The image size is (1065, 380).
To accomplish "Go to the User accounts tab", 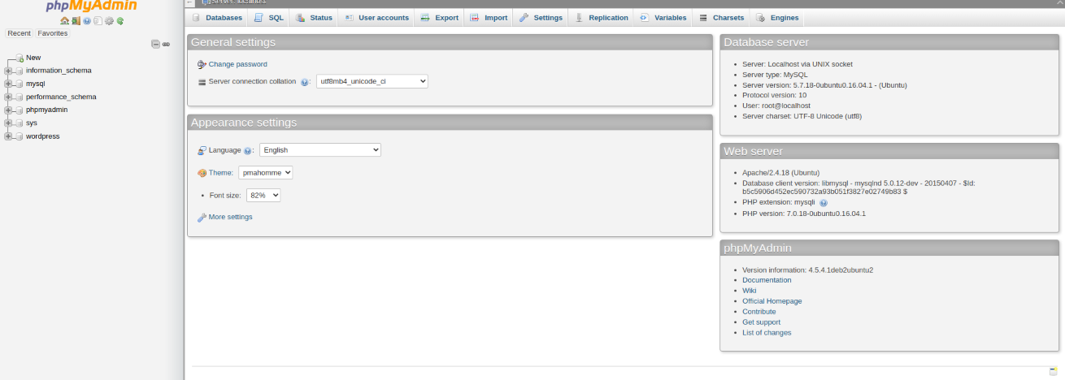I will point(376,18).
